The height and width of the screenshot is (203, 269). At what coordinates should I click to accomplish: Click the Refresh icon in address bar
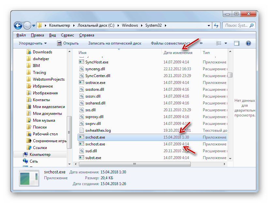point(216,25)
